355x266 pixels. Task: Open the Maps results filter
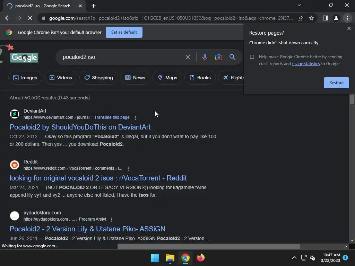(x=167, y=78)
